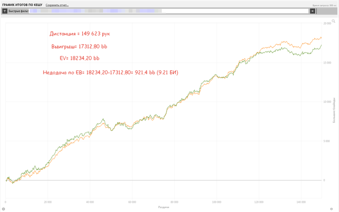The image size is (339, 212).
Task: Click the 120 000 x-axis tick value
Action: [x=259, y=202]
